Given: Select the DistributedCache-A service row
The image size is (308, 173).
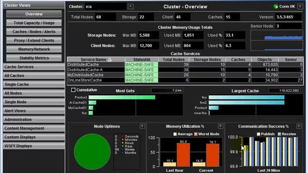Looking at the screenshot, I should tap(185, 70).
